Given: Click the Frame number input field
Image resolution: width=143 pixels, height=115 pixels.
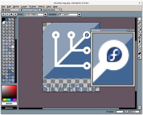Looking at the screenshot, I should click(x=119, y=112).
